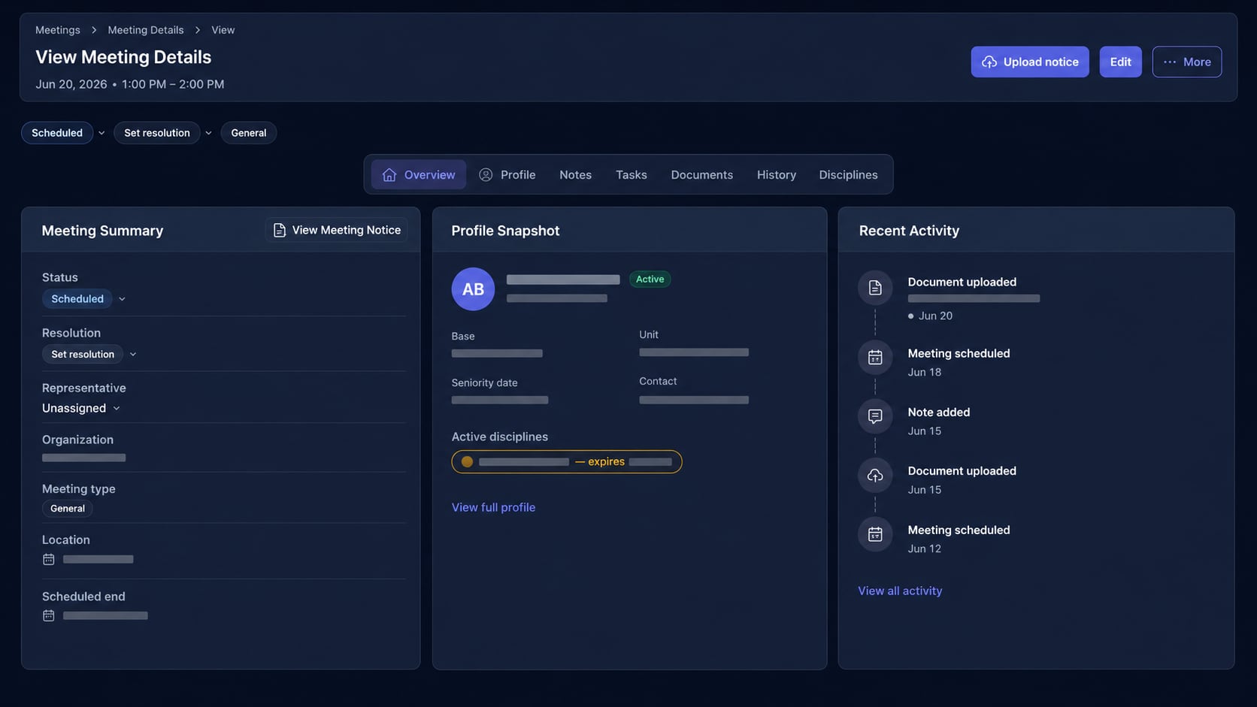Open the Disciplines tab

tap(848, 175)
